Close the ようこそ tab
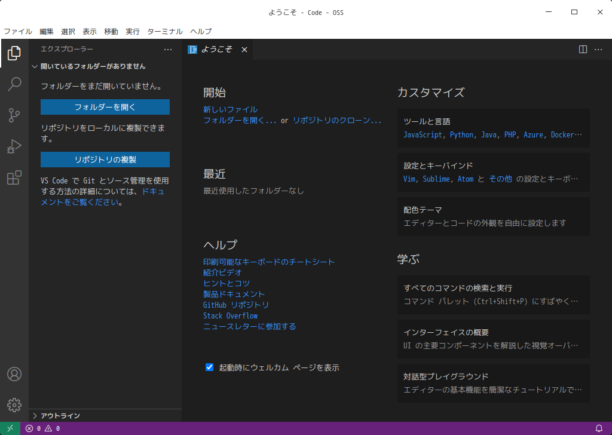Screen dimensions: 612x435 click(244, 50)
